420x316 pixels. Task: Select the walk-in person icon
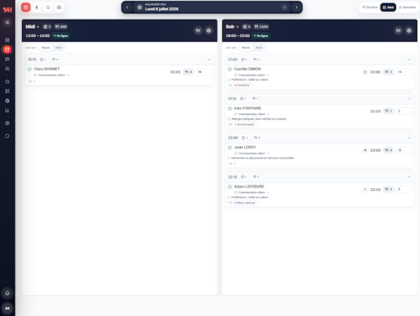coord(37,8)
